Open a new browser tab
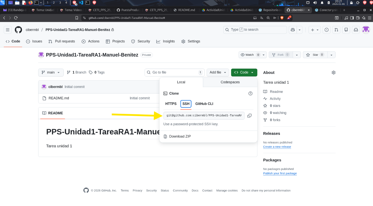The width and height of the screenshot is (373, 206). click(344, 10)
